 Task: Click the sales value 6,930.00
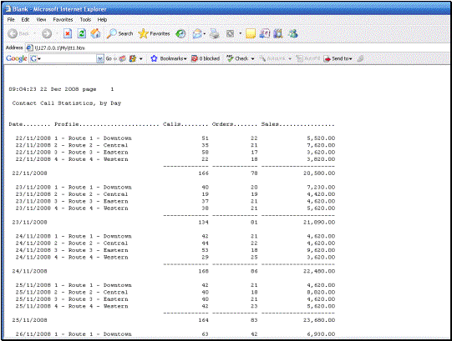321,334
